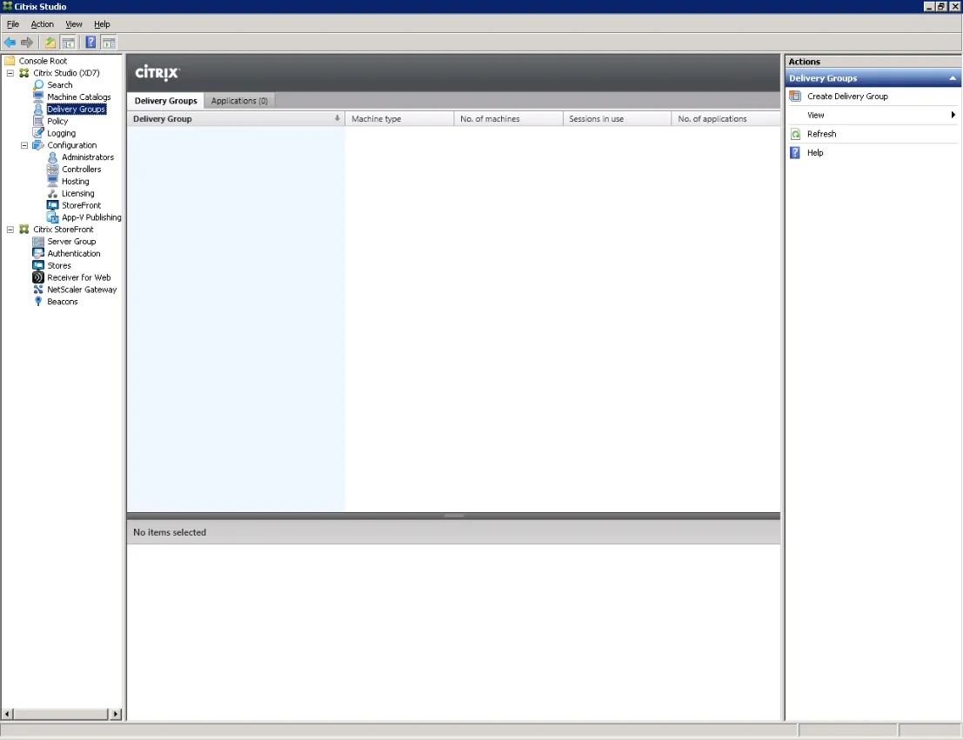The width and height of the screenshot is (963, 740).
Task: Open the Help menu in menu bar
Action: click(102, 24)
